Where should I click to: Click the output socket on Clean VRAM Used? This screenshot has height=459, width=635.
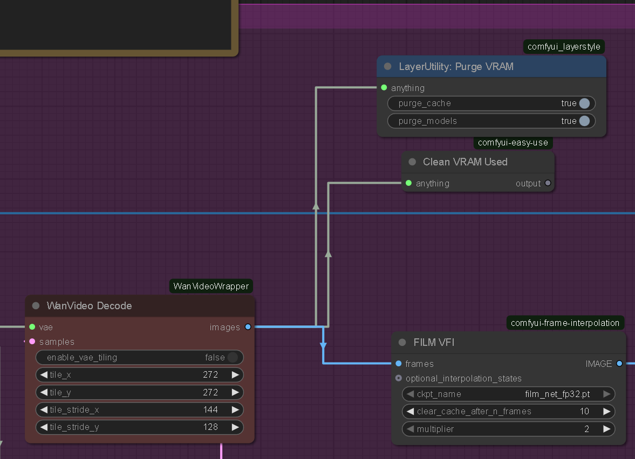(x=548, y=183)
